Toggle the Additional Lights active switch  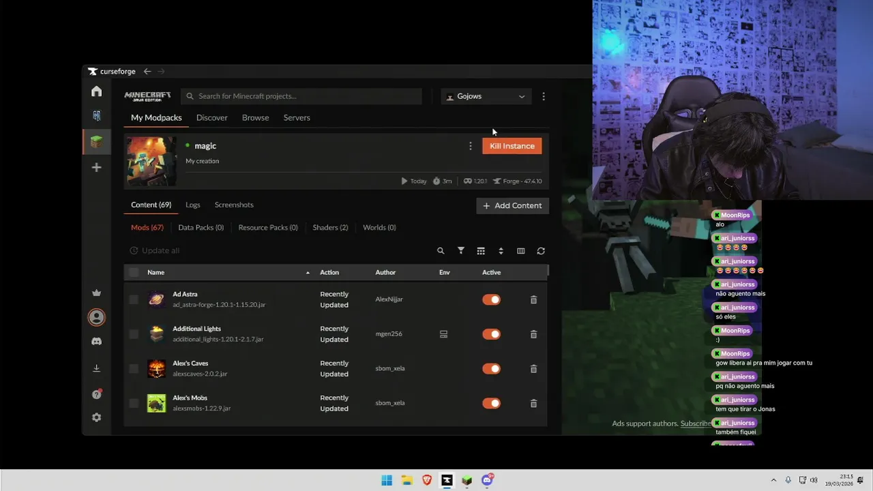pyautogui.click(x=491, y=334)
